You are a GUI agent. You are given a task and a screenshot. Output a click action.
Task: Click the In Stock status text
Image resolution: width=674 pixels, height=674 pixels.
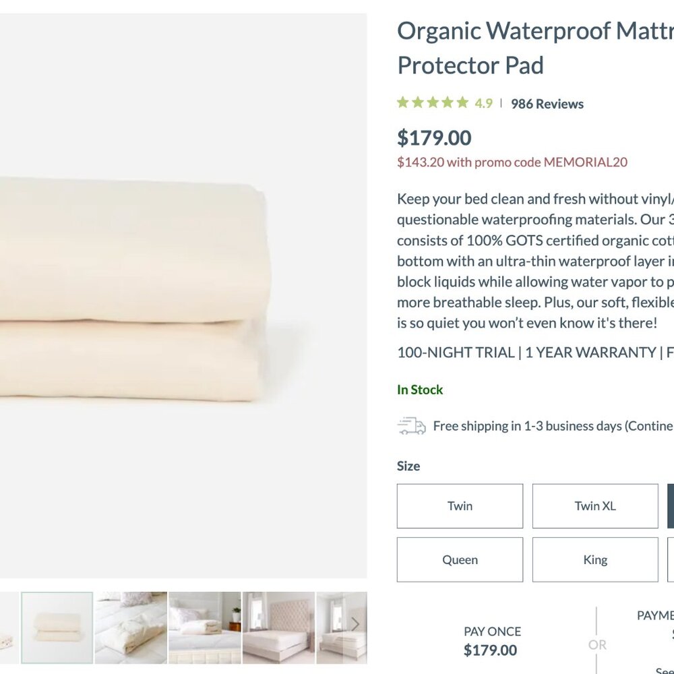[419, 390]
